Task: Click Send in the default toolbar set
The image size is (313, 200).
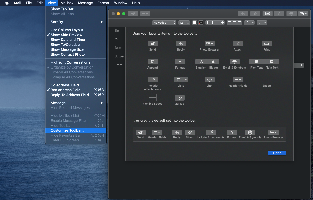Action: 141,132
